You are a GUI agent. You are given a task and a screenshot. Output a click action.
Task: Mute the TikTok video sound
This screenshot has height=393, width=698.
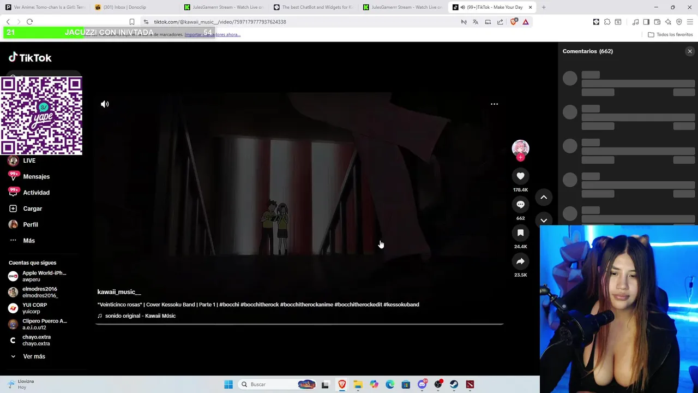pyautogui.click(x=105, y=104)
